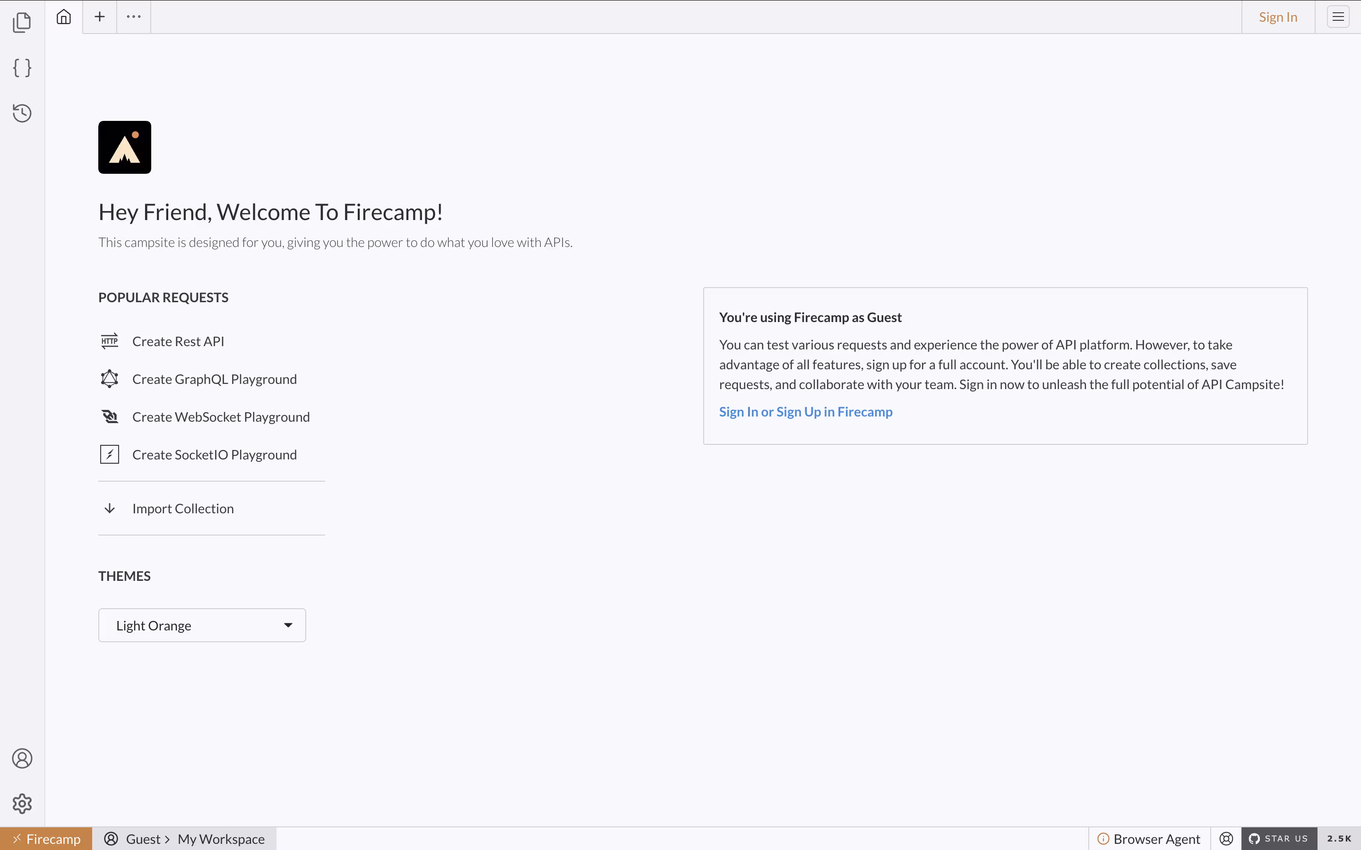The width and height of the screenshot is (1361, 850).
Task: Click the Import down-arrow icon
Action: click(x=110, y=508)
